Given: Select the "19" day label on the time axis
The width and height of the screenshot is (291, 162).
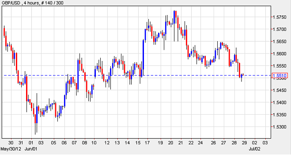Looking at the screenshot, I should coord(161,143).
